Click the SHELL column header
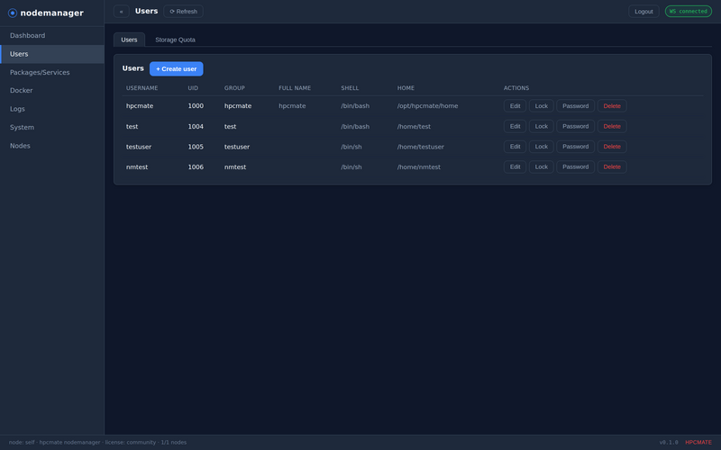721x450 pixels. tap(350, 88)
